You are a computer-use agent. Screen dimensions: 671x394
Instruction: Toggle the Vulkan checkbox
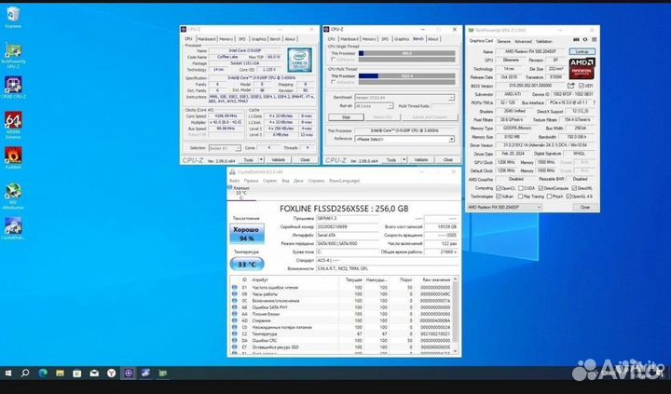(498, 196)
